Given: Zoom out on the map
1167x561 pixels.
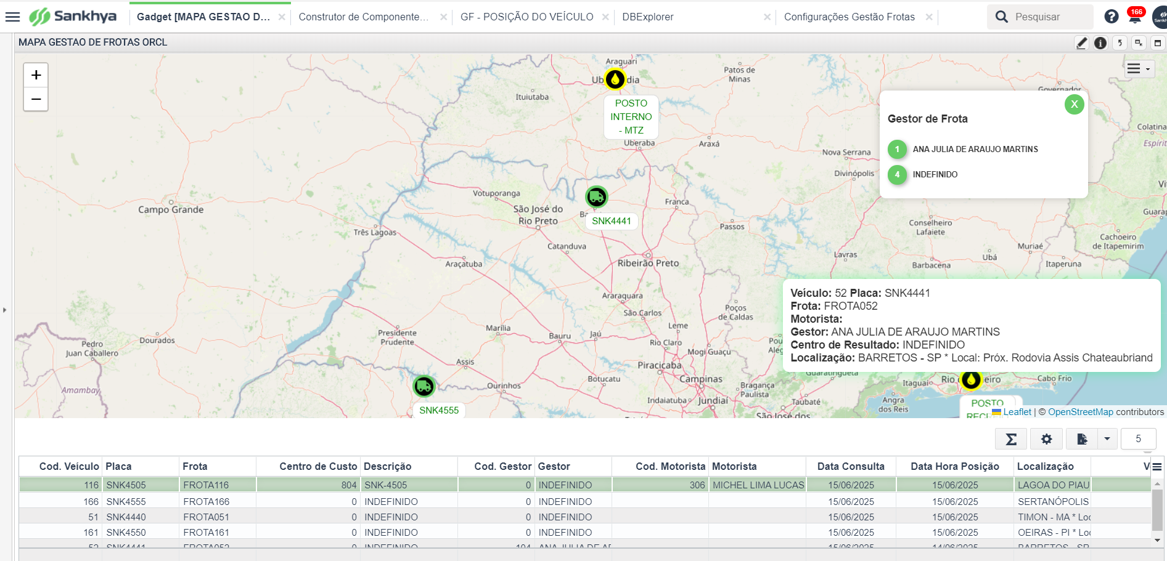Looking at the screenshot, I should [x=36, y=99].
